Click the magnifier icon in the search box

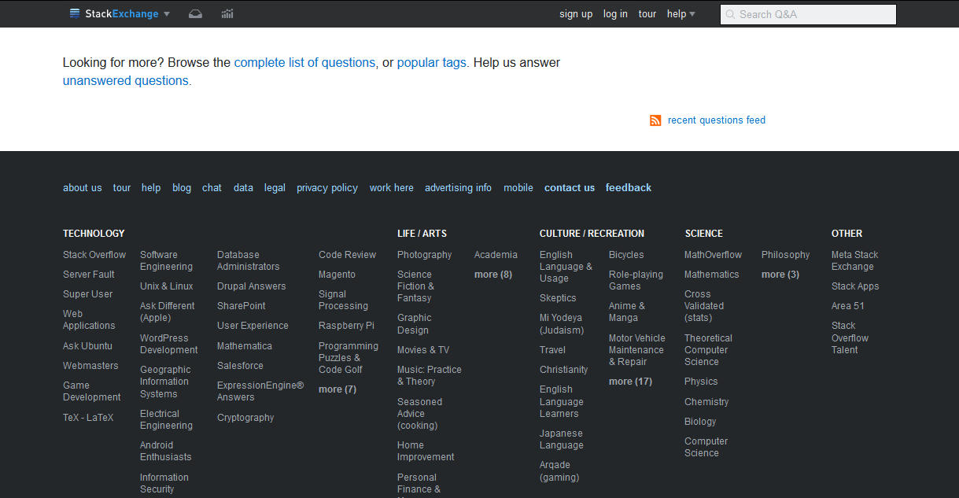coord(729,14)
